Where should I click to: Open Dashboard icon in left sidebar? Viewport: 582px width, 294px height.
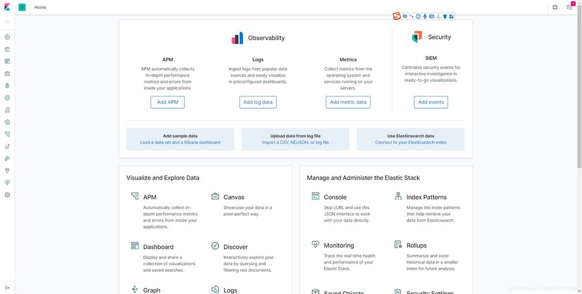click(x=7, y=61)
